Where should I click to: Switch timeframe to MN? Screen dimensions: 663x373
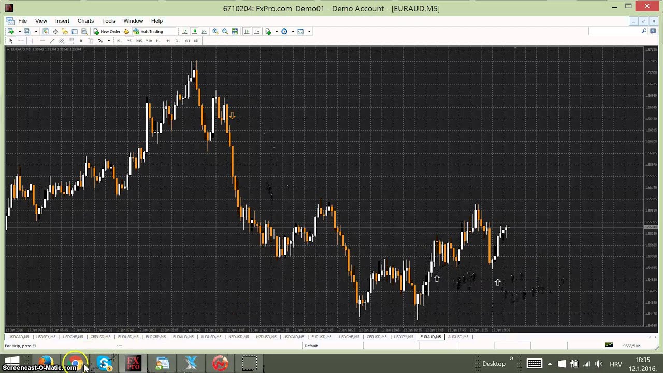click(x=197, y=41)
